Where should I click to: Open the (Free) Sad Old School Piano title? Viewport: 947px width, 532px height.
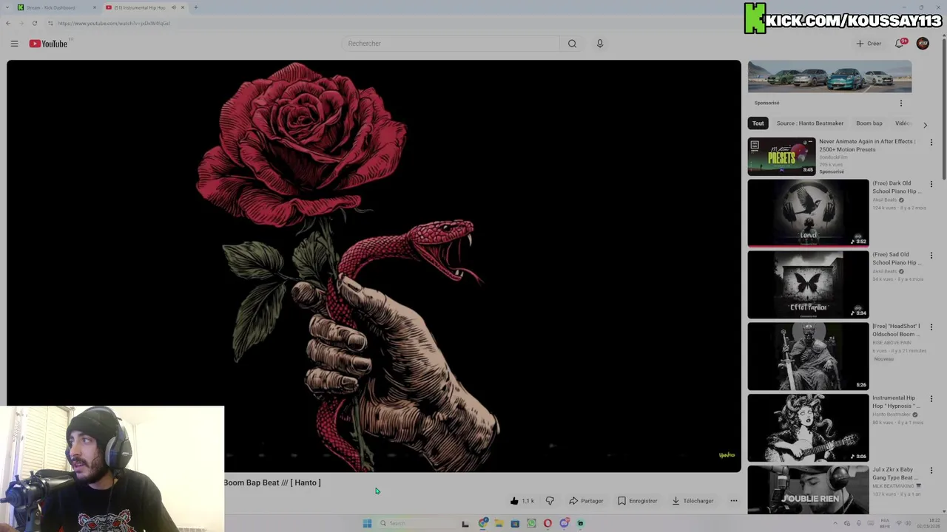[x=897, y=259]
